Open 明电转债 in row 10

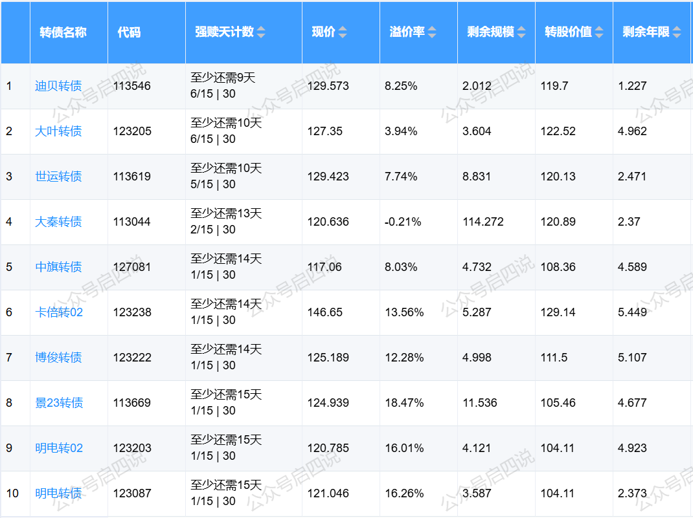(58, 493)
